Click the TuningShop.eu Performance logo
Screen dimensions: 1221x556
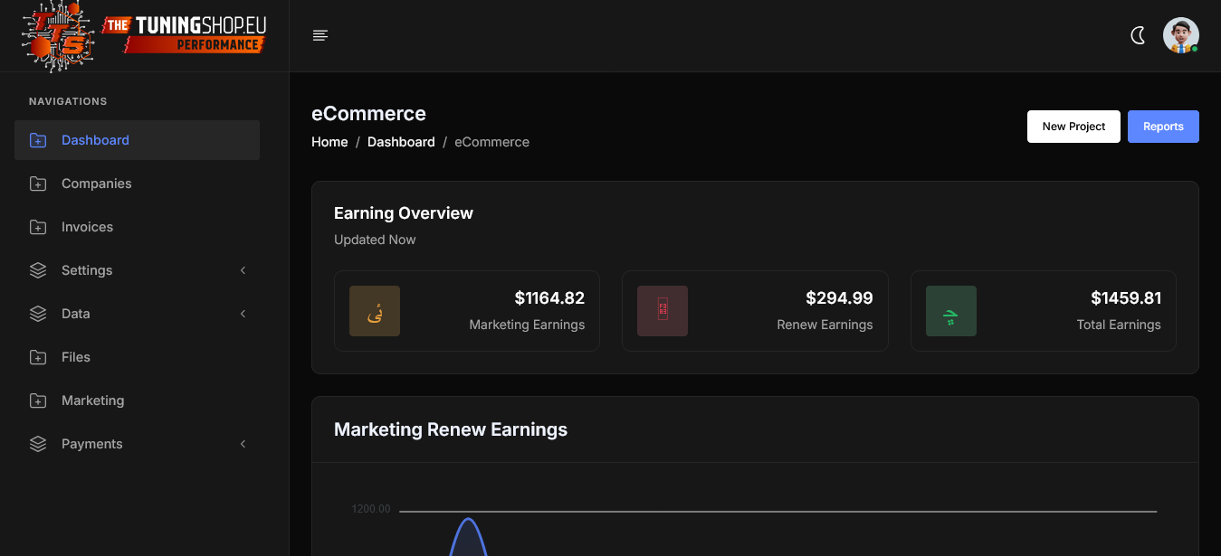point(145,35)
